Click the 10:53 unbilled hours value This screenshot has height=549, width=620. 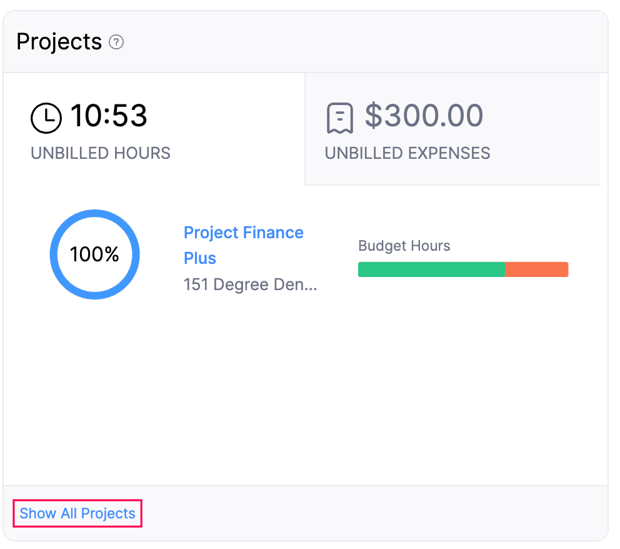[109, 116]
